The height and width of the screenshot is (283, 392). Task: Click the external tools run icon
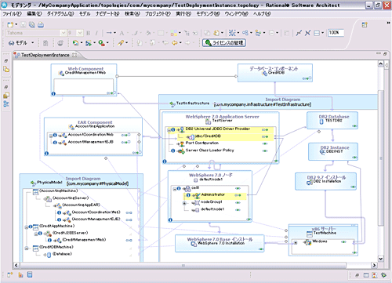[x=101, y=43]
